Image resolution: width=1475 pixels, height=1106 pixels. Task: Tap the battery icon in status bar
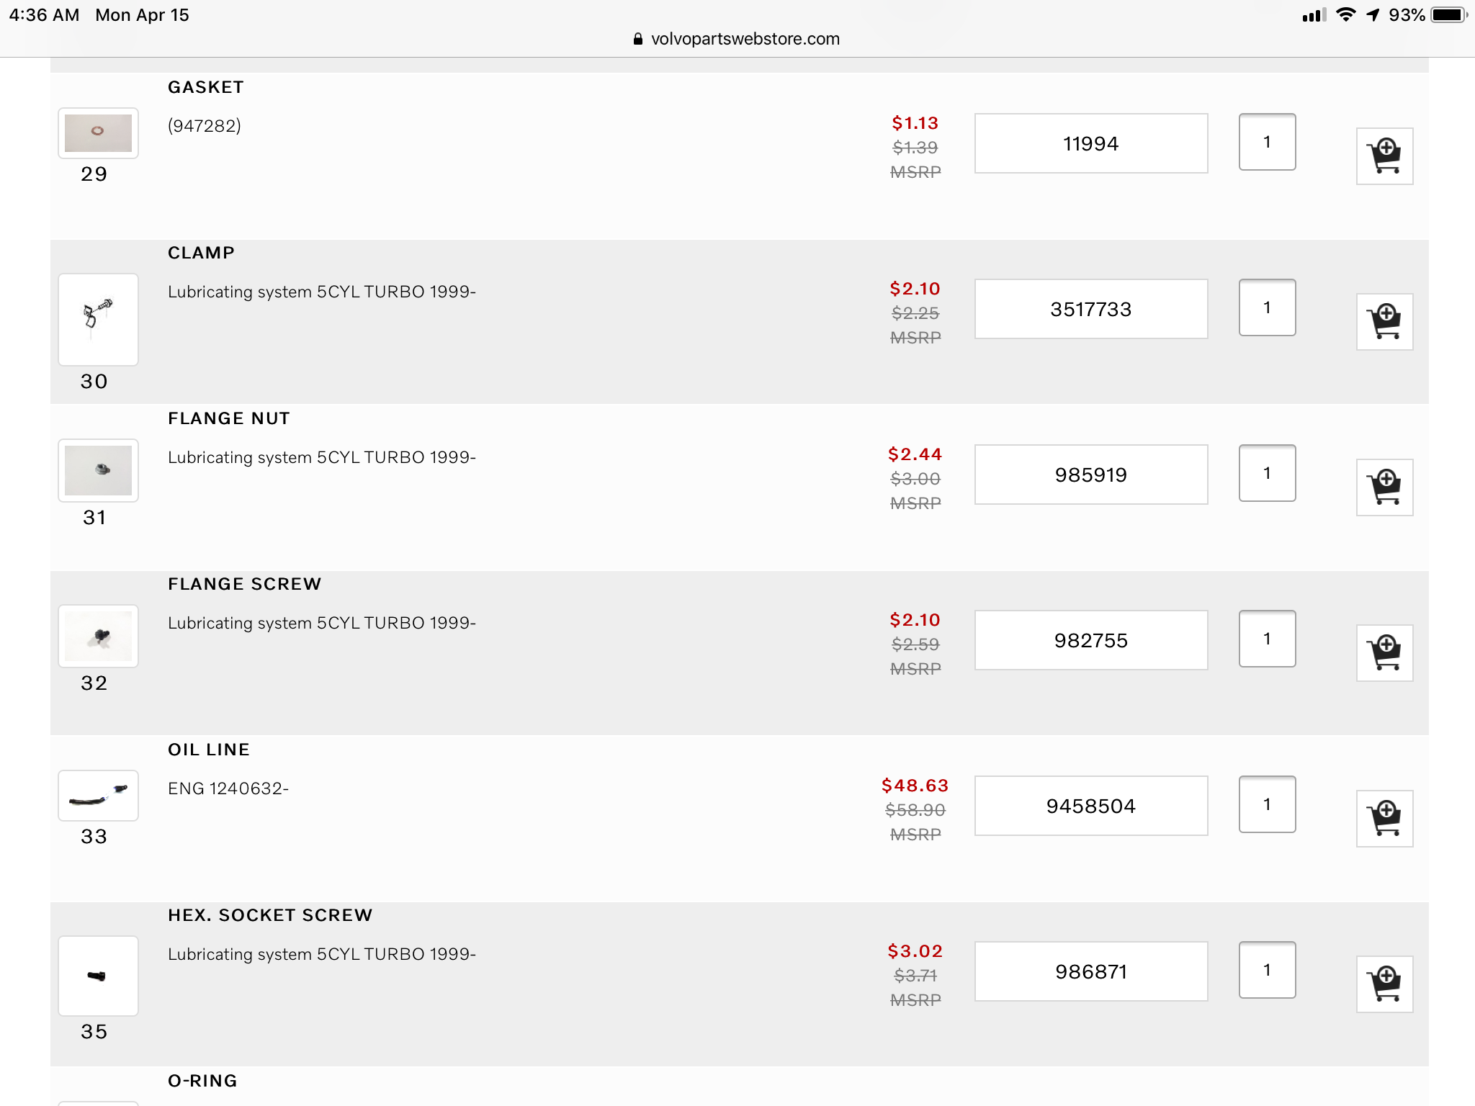(1448, 15)
